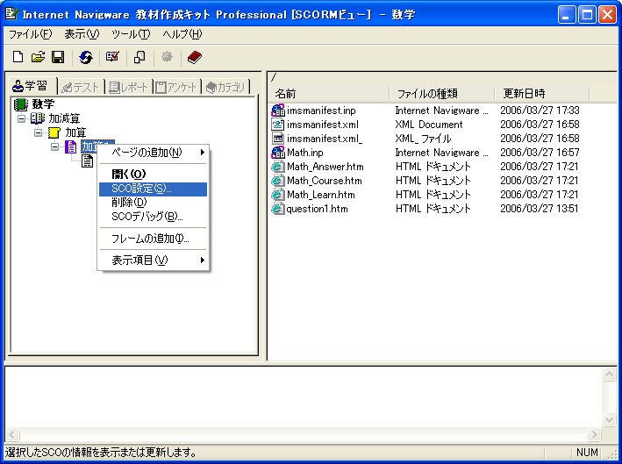Click the yellow note icon beside 加算
The image size is (622, 464).
pyautogui.click(x=54, y=132)
